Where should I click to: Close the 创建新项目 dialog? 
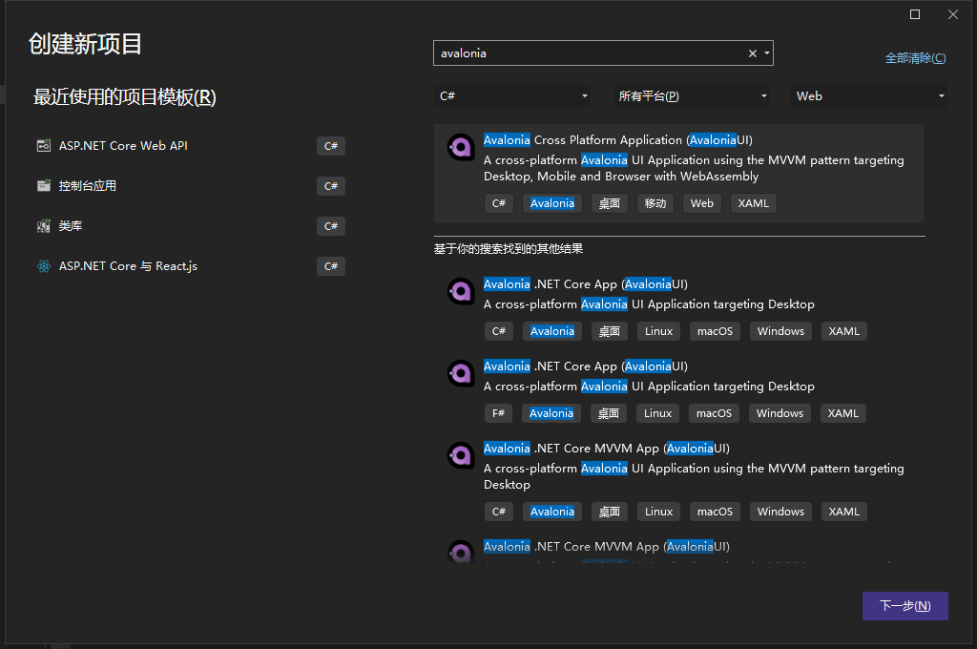click(x=953, y=14)
